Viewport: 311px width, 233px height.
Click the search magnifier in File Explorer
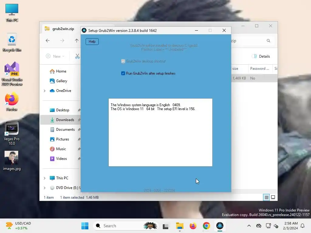tap(268, 41)
